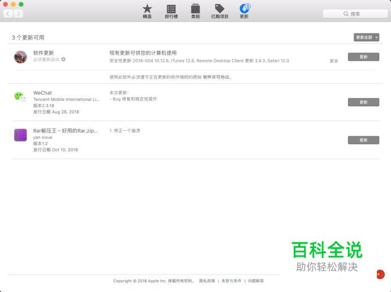Click the yellow minimize window button
Viewport: 391px width, 292px height.
[13, 4]
